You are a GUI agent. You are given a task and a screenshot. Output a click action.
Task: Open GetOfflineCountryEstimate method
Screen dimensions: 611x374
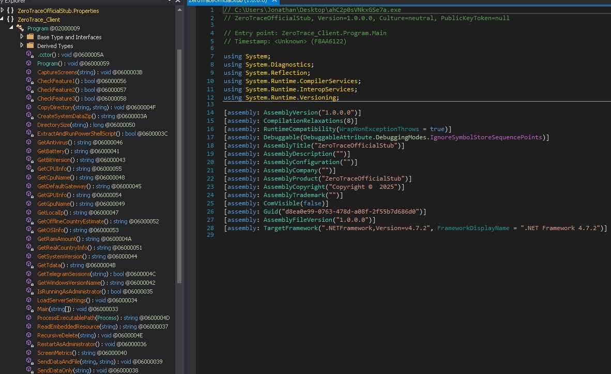(x=98, y=221)
